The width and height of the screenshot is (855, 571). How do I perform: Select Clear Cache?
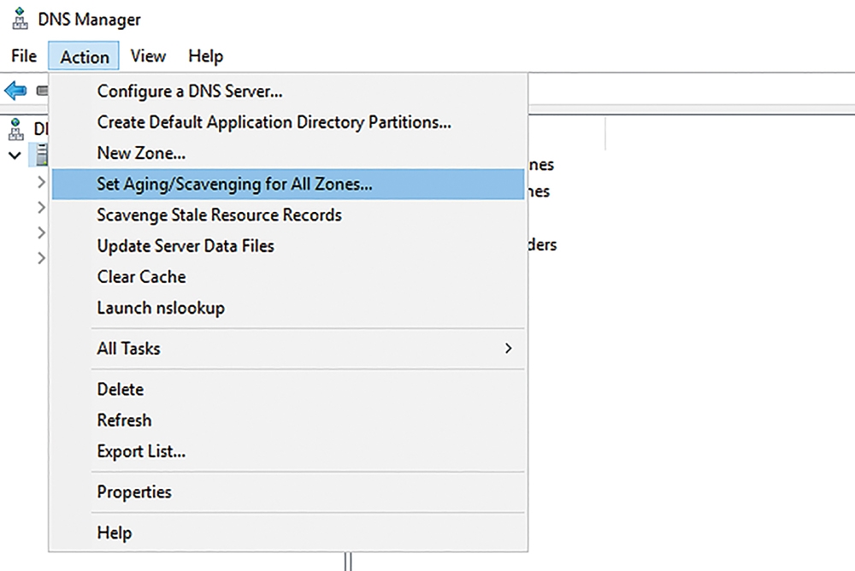[288, 277]
